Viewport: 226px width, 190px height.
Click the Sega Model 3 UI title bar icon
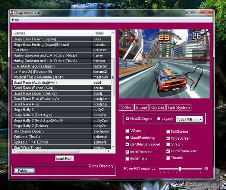click(12, 13)
